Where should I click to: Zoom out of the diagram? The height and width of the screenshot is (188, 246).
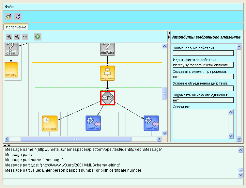pos(17,37)
